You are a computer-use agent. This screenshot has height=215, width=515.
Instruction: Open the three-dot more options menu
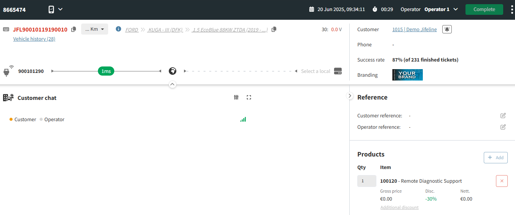click(512, 9)
